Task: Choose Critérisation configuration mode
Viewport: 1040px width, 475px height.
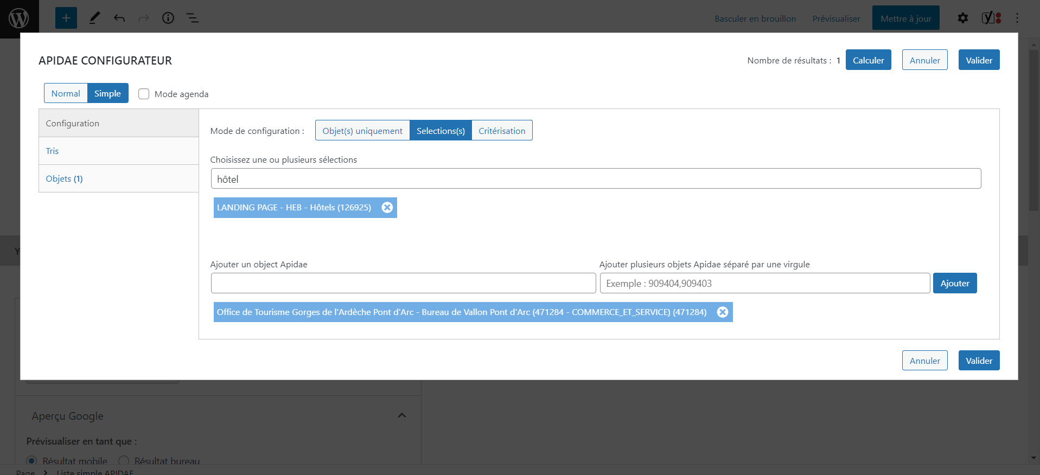Action: coord(502,131)
